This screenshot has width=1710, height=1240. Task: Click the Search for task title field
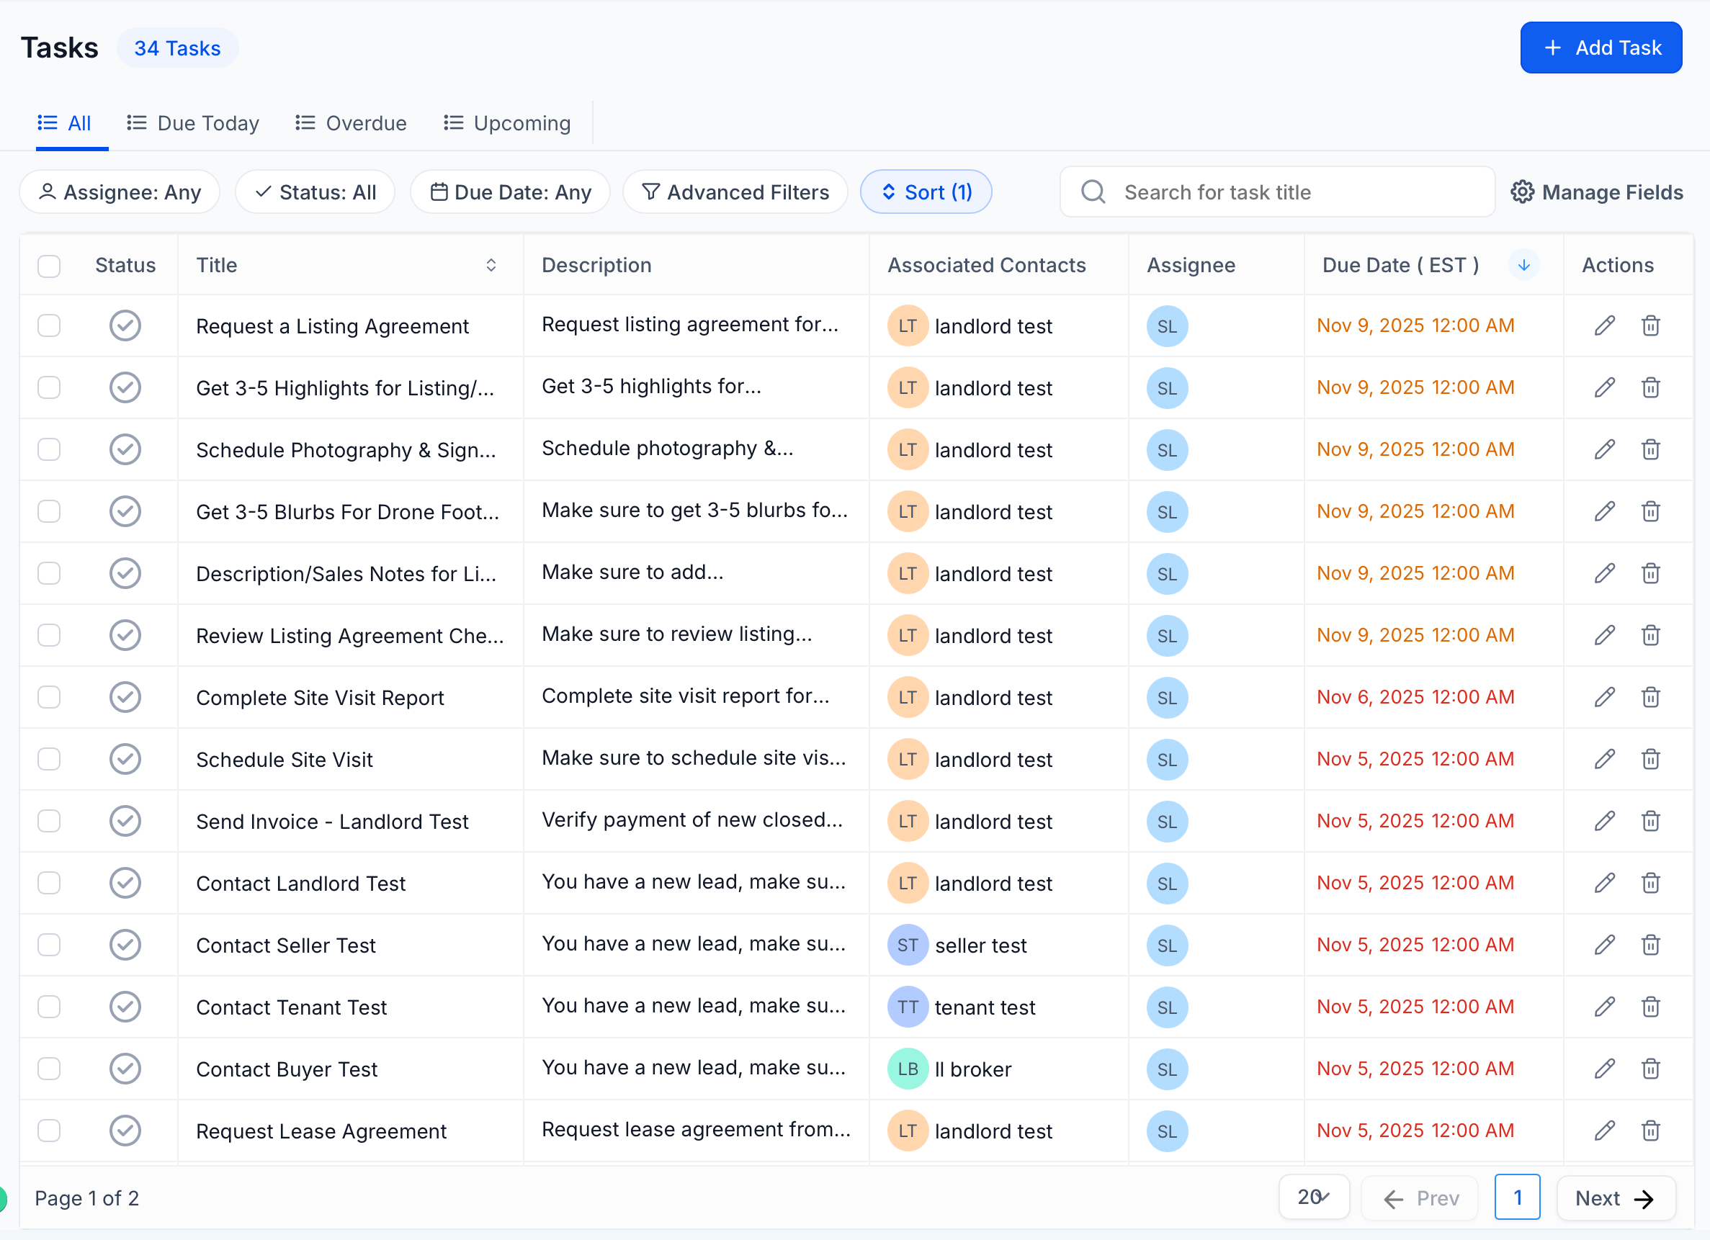[x=1277, y=192]
